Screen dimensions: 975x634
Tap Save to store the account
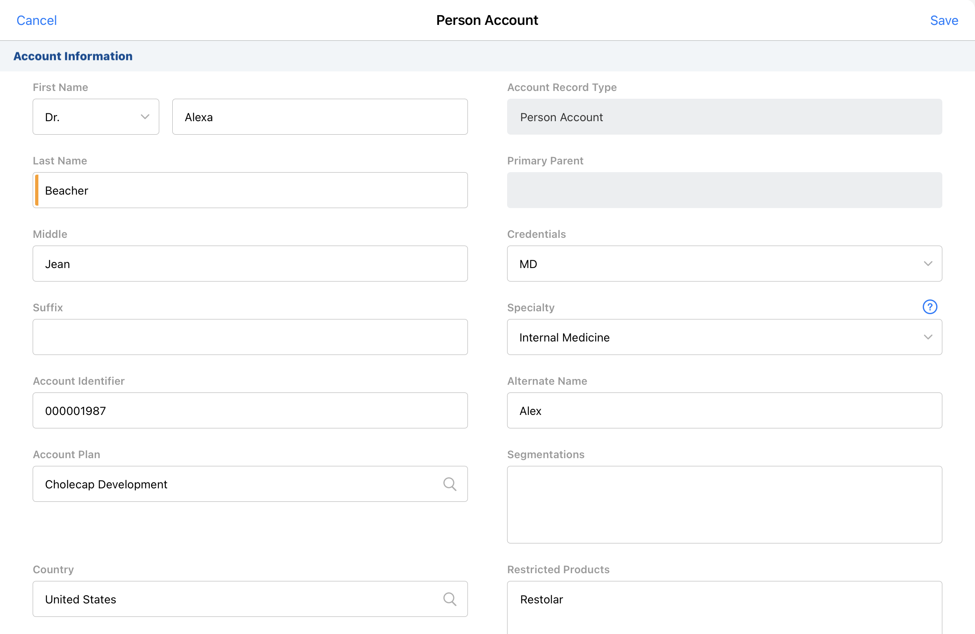click(944, 20)
